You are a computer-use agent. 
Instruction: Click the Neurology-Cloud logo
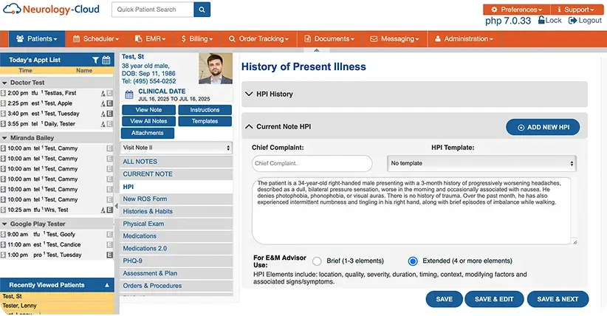point(51,9)
